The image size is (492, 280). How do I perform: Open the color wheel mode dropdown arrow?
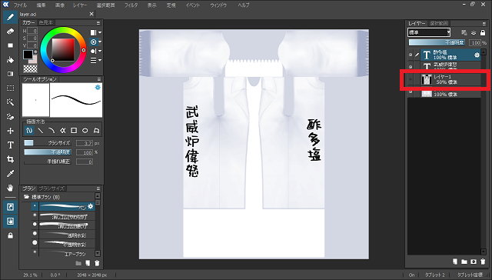coord(100,42)
